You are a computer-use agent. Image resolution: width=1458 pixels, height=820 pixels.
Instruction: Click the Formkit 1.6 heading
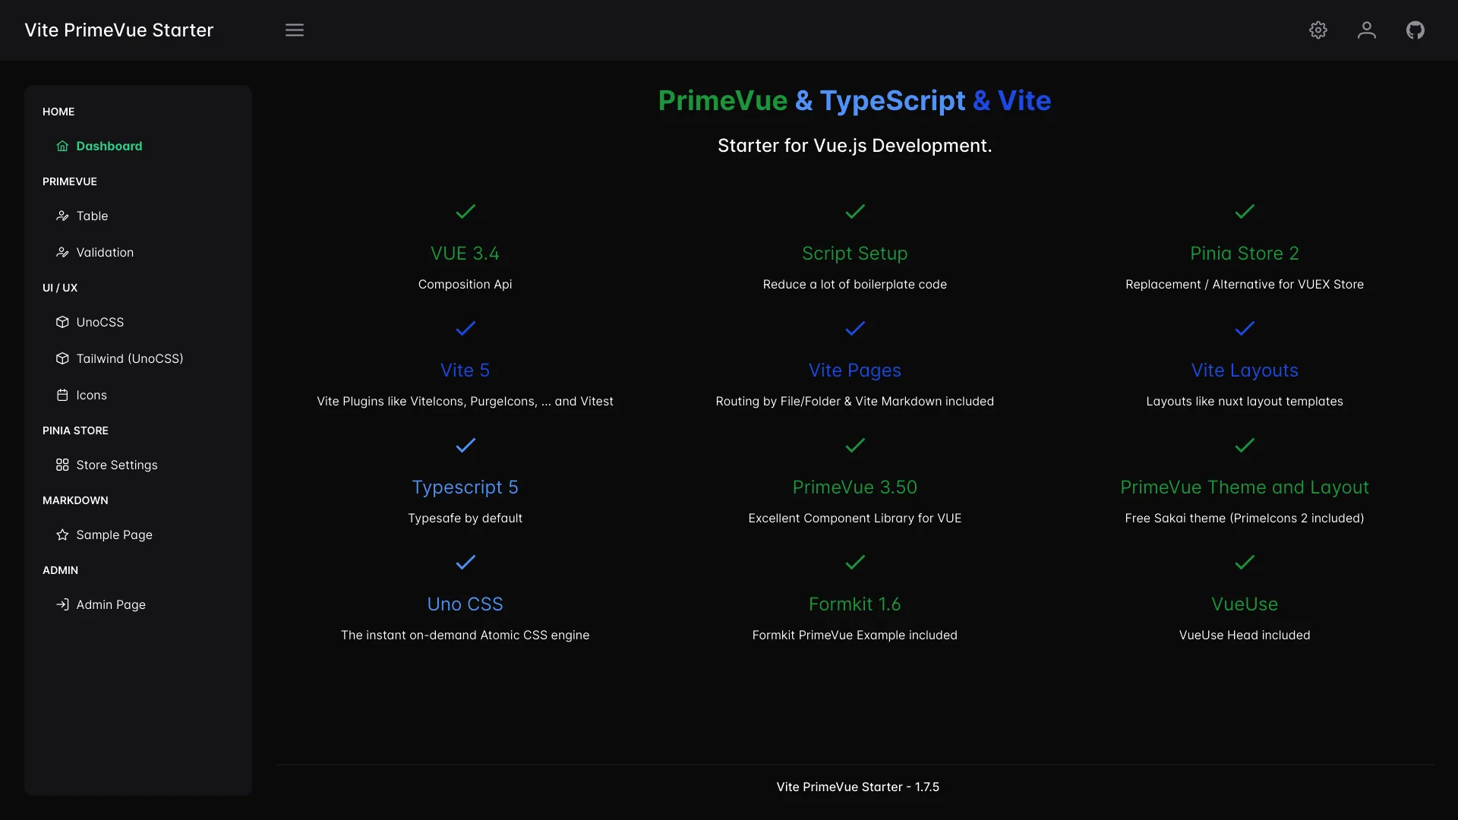point(855,604)
